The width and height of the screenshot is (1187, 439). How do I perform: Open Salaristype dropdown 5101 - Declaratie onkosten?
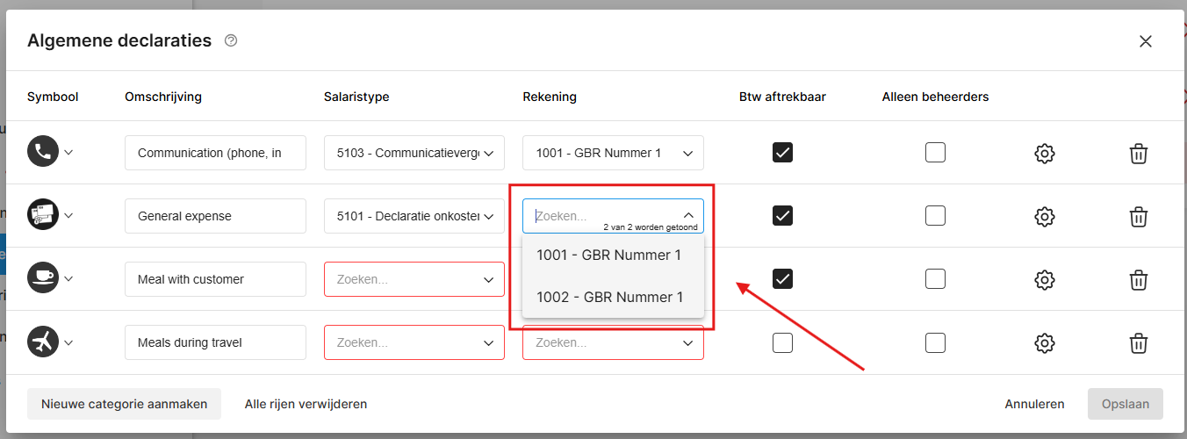[x=414, y=216]
